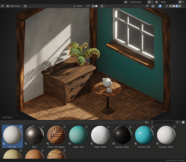Open the asset browser filter dropdown
This screenshot has height=162, width=186.
(x=178, y=122)
